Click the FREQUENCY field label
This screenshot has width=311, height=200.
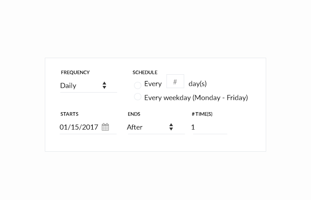[x=75, y=72]
